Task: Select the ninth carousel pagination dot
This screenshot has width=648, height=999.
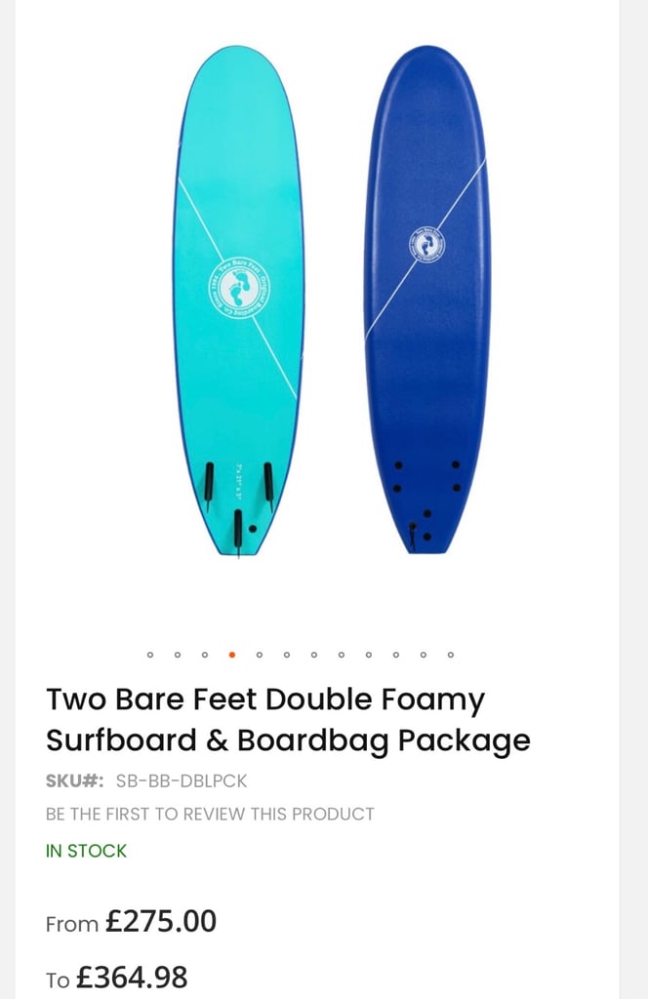Action: (x=369, y=655)
